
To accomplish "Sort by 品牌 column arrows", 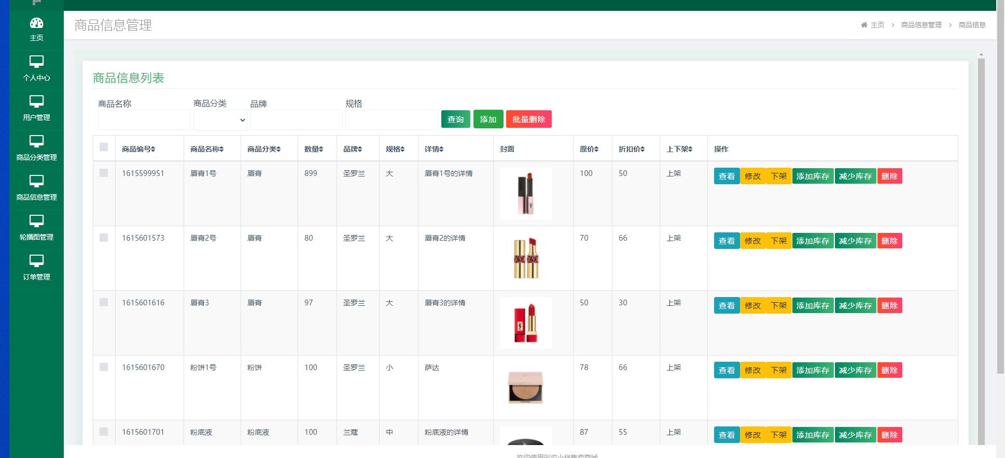I will click(x=360, y=149).
